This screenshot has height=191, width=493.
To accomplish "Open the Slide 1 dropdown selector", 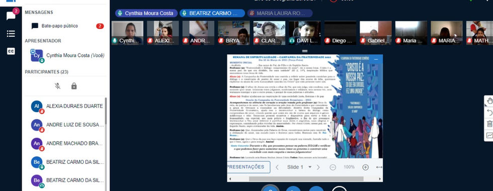I will 299,167.
